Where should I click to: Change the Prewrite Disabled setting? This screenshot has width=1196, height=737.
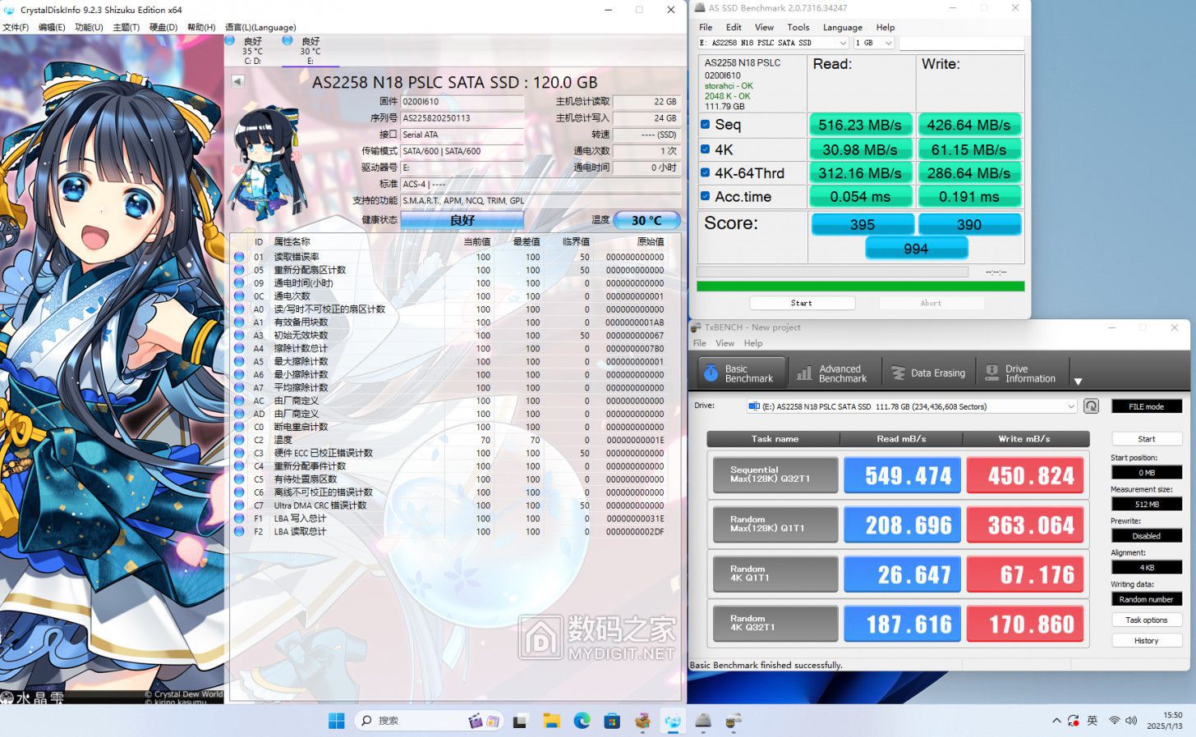pyautogui.click(x=1146, y=536)
